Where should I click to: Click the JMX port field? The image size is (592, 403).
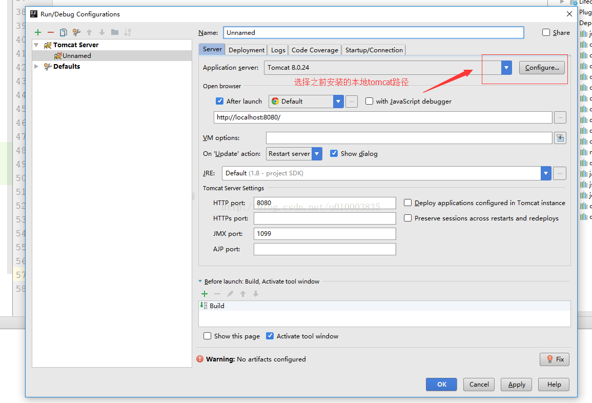pos(324,234)
